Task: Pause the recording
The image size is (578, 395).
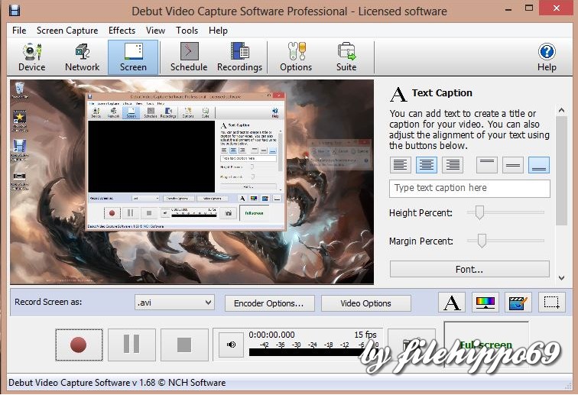Action: [132, 345]
